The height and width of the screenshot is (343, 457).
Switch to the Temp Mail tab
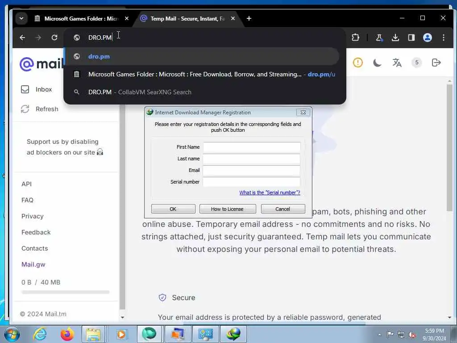coord(187,19)
